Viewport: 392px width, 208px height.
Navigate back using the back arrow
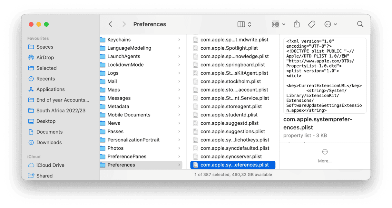tap(110, 24)
